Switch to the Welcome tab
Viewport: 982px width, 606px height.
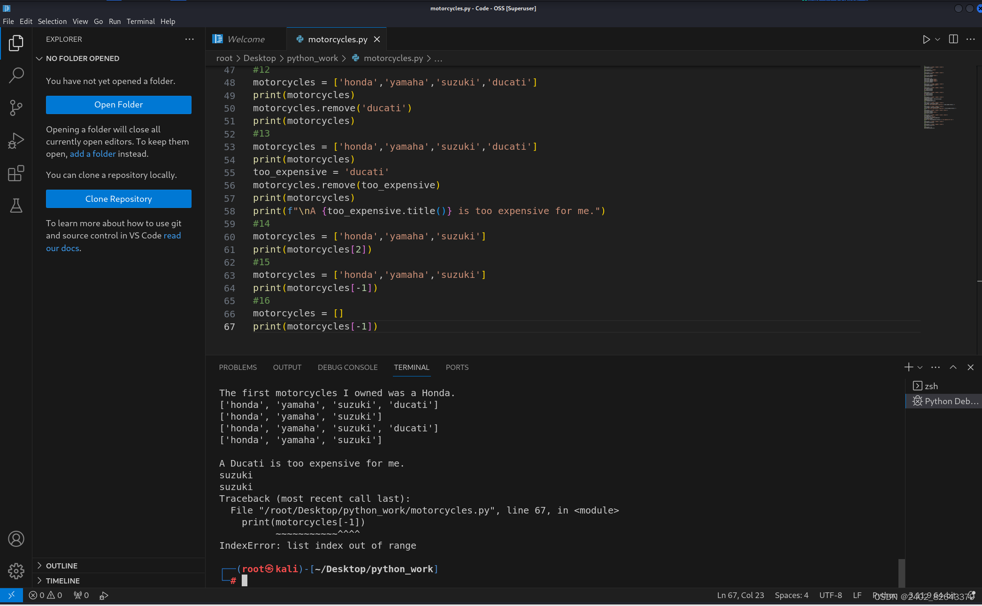click(x=245, y=39)
